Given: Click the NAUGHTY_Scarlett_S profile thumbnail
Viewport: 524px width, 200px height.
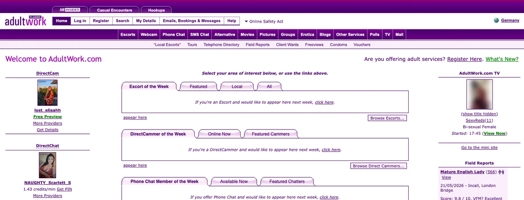Looking at the screenshot, I should (x=48, y=165).
